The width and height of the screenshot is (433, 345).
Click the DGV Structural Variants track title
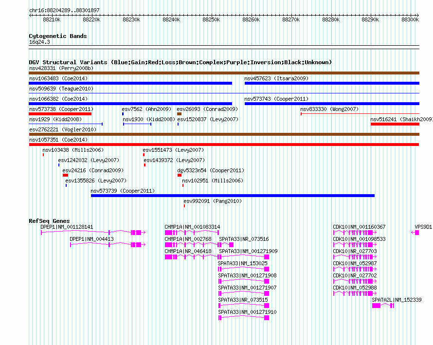pyautogui.click(x=180, y=62)
